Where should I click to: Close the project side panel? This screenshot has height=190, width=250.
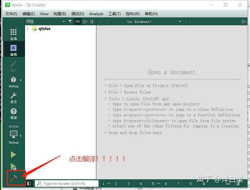92,21
